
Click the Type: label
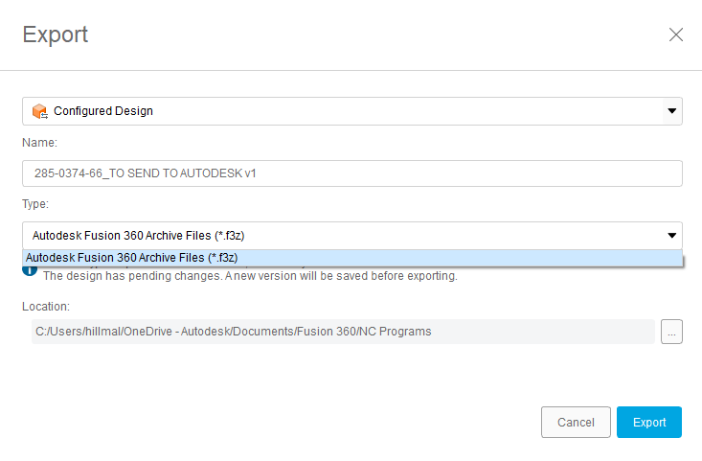(36, 204)
